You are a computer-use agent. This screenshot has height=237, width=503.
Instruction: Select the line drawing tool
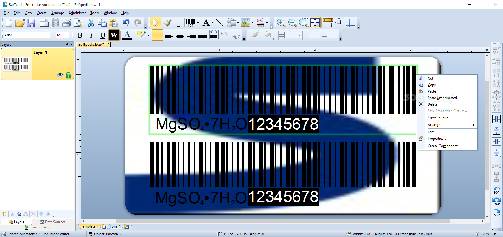coord(219,23)
